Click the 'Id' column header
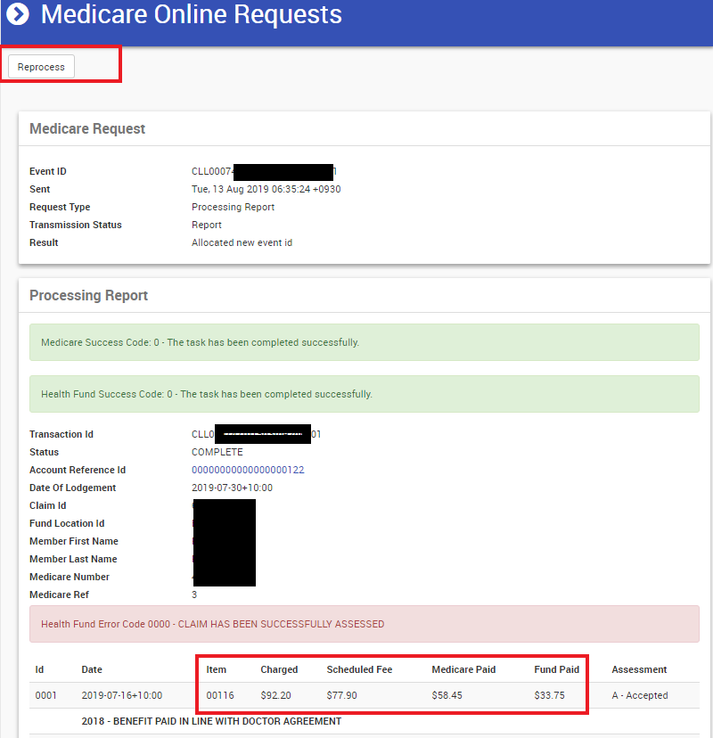Screen dimensions: 713x738 39,669
